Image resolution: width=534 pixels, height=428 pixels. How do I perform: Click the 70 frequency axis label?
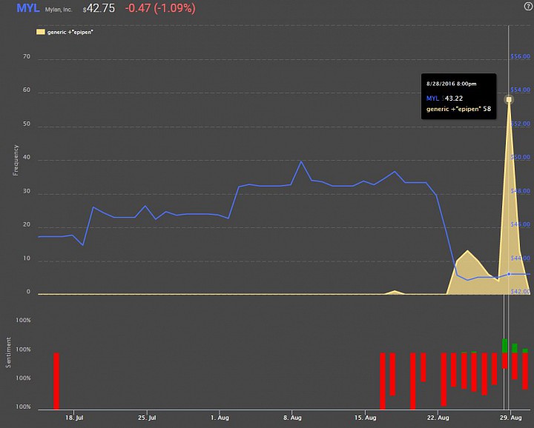pos(27,56)
